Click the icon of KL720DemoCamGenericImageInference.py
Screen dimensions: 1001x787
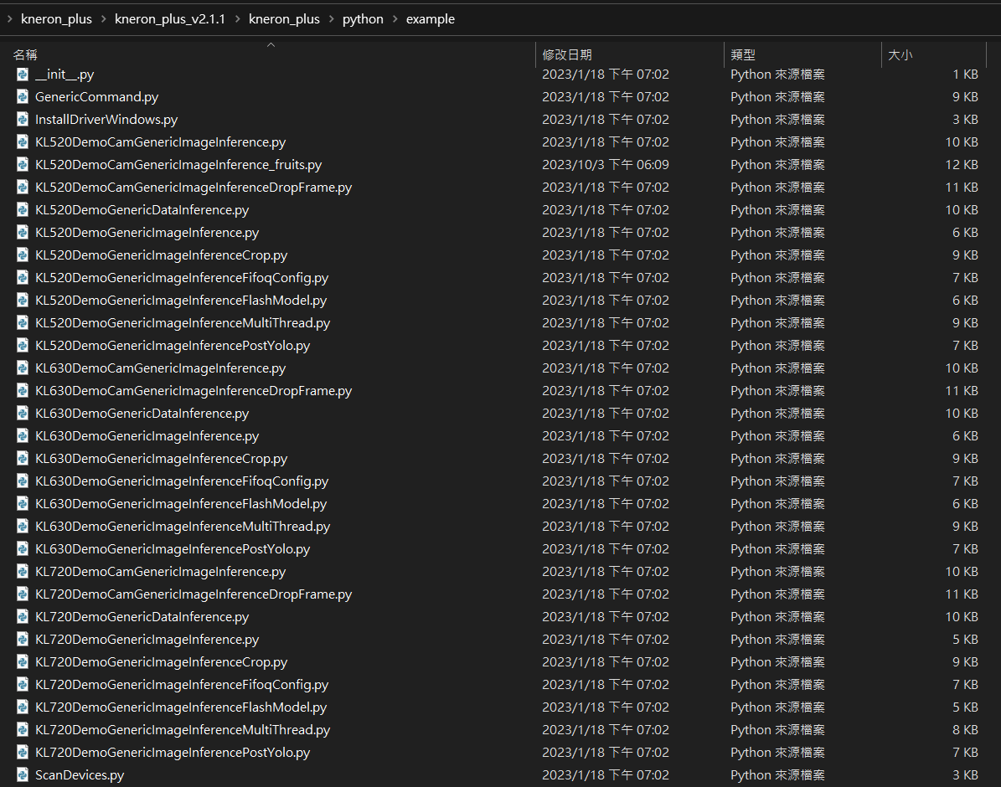coord(23,572)
